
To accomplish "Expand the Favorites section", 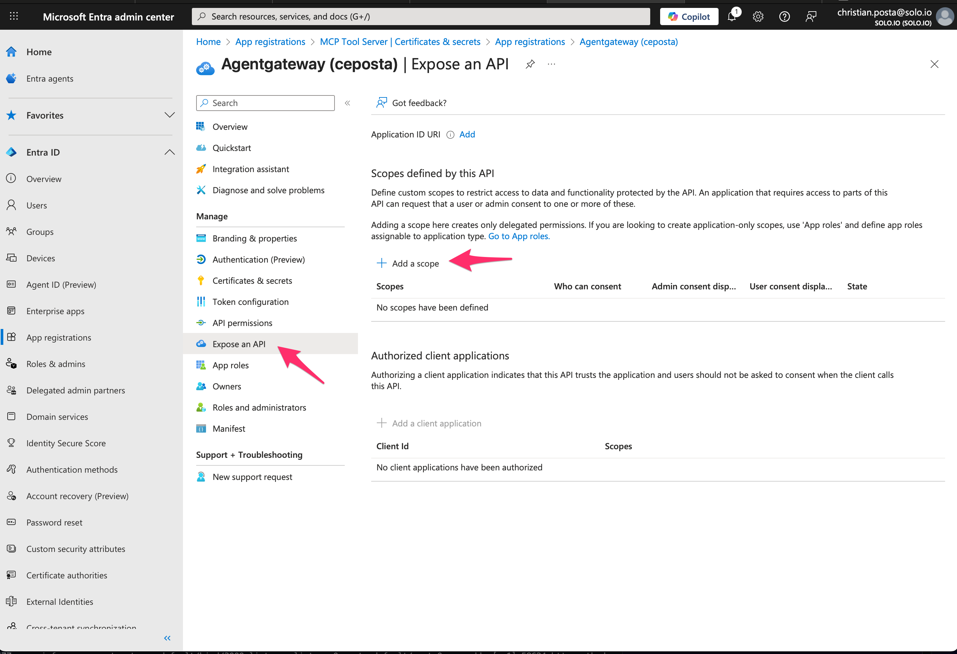I will pyautogui.click(x=170, y=115).
